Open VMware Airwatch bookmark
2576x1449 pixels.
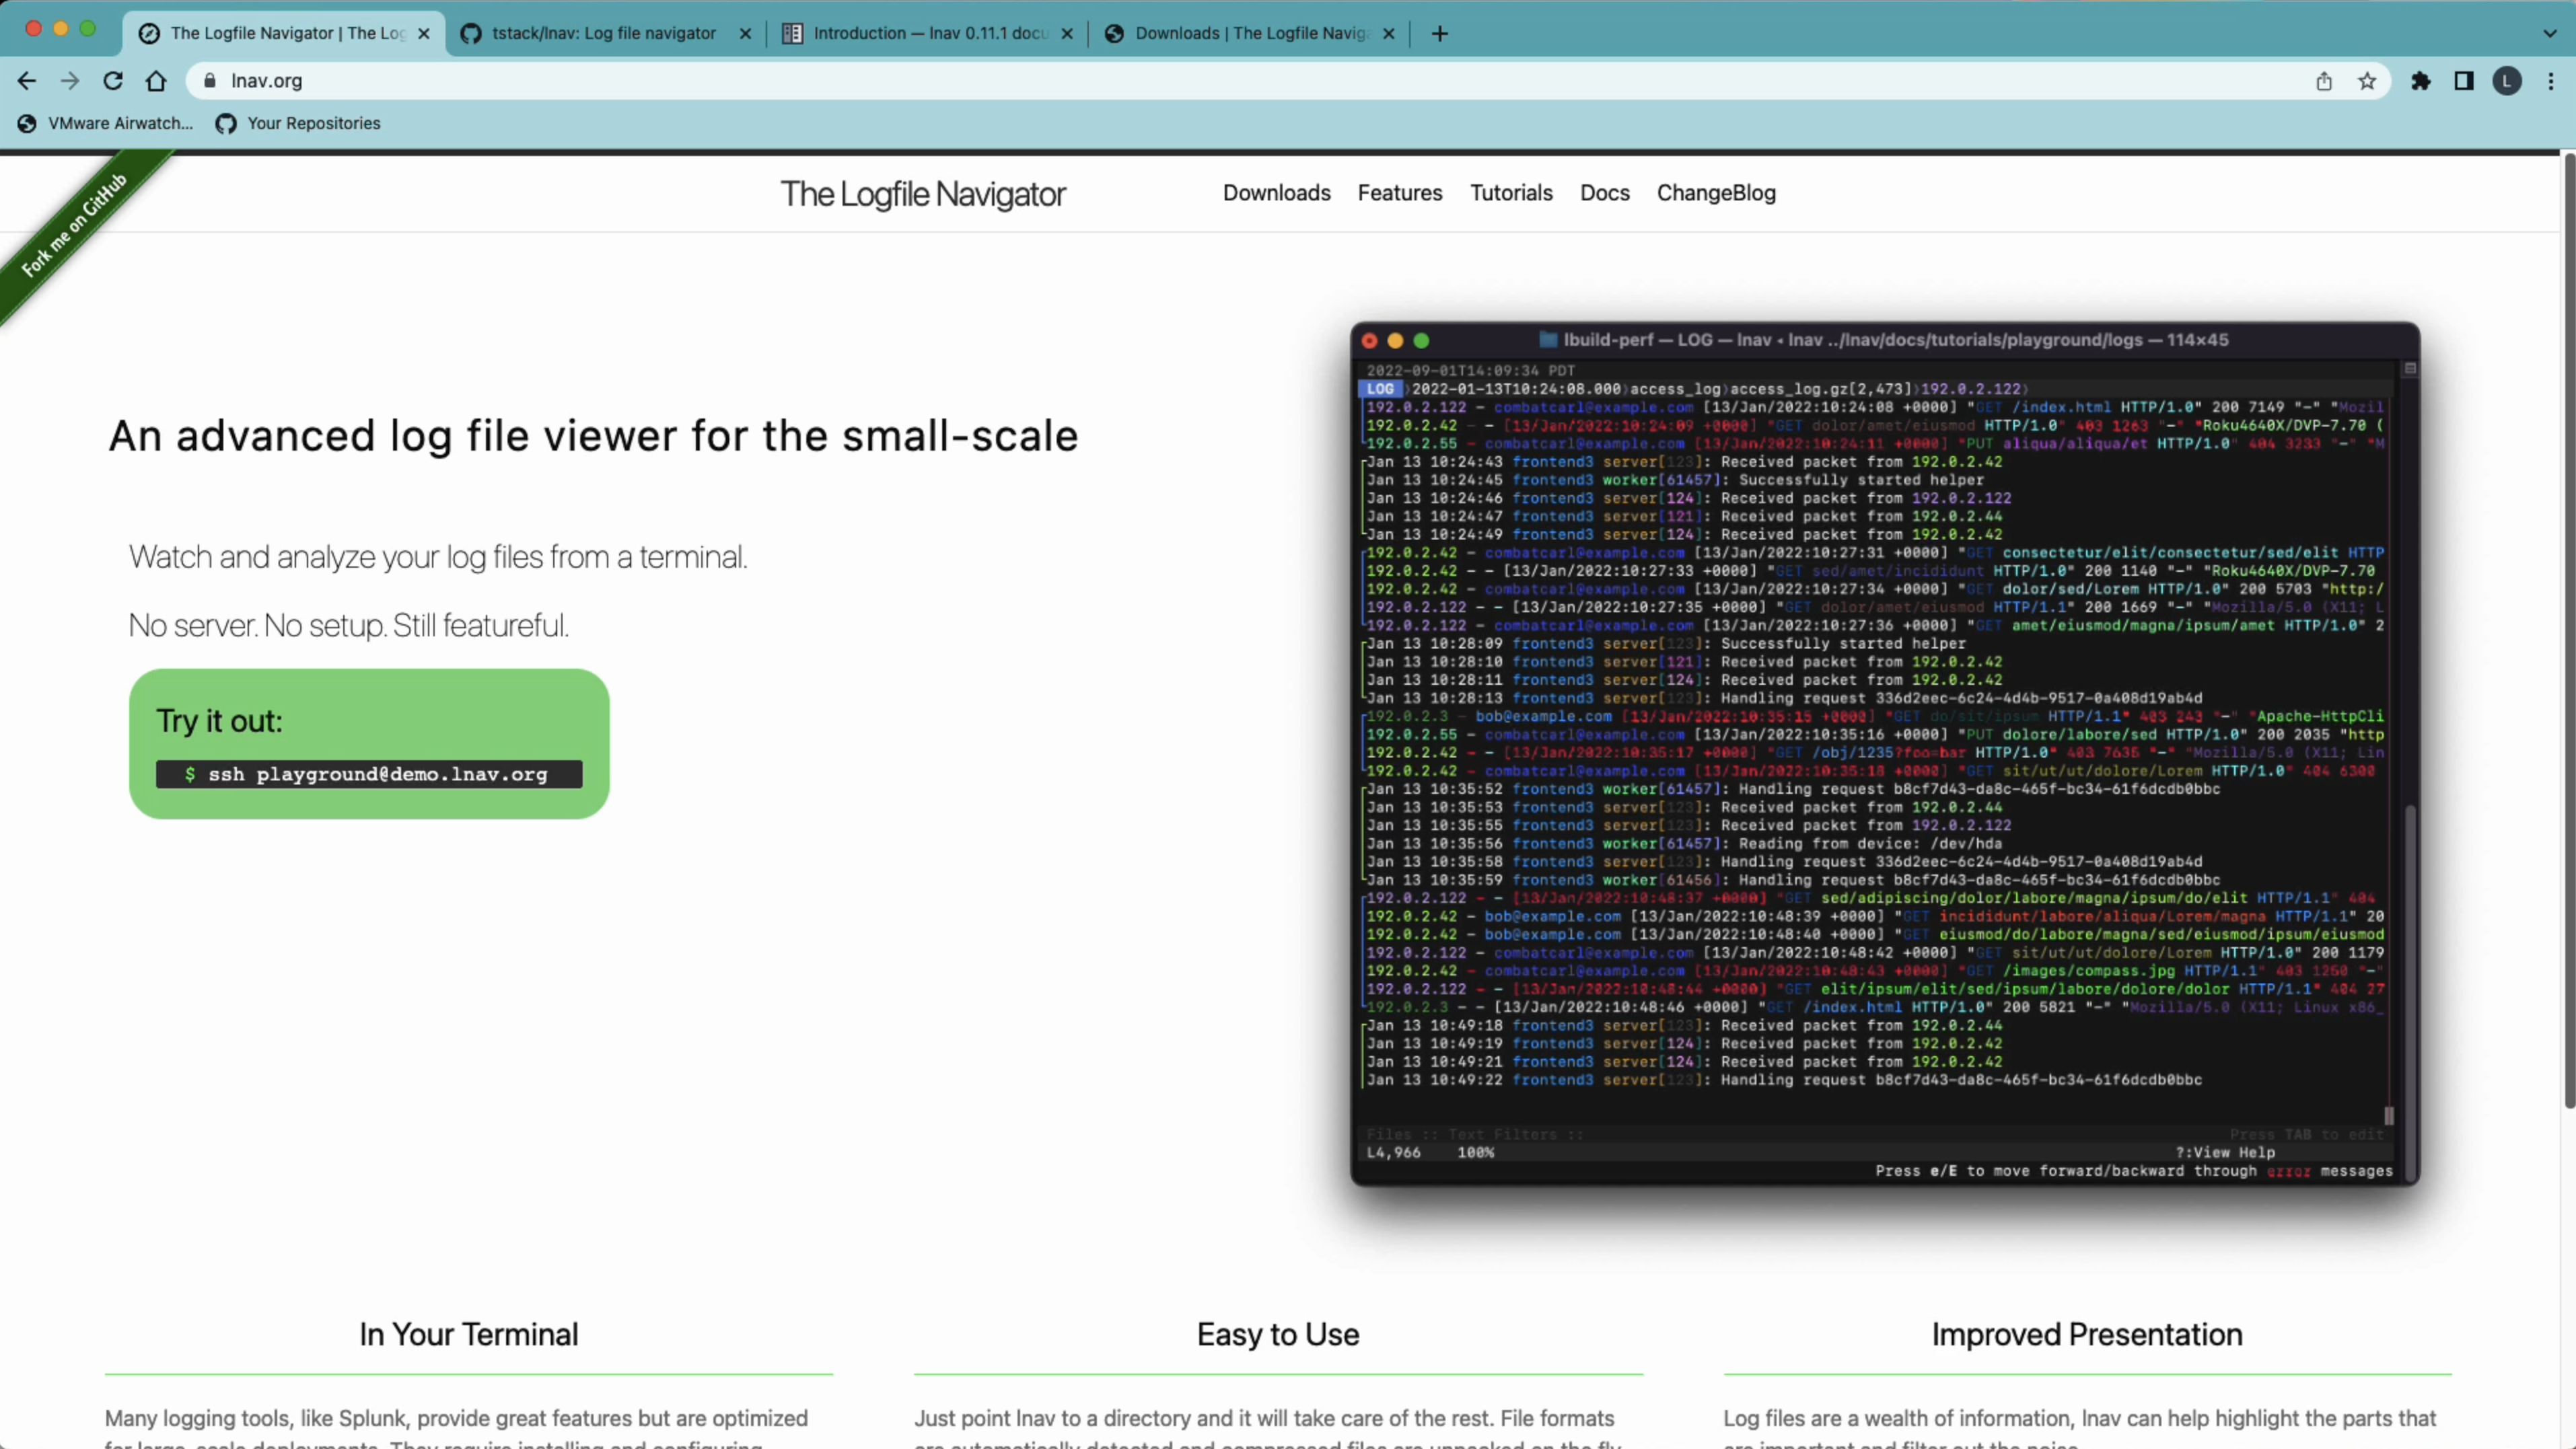[106, 123]
